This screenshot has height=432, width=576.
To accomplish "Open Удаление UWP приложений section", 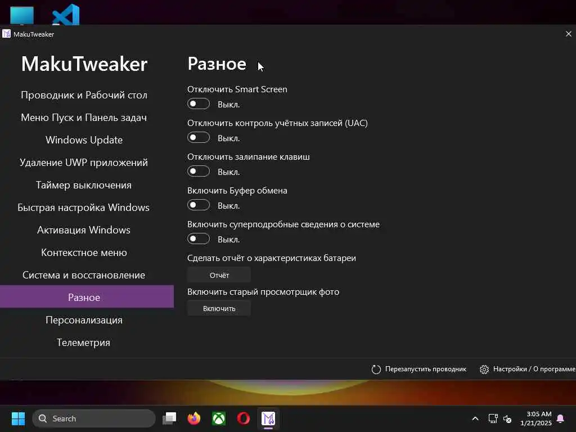I will [x=84, y=163].
